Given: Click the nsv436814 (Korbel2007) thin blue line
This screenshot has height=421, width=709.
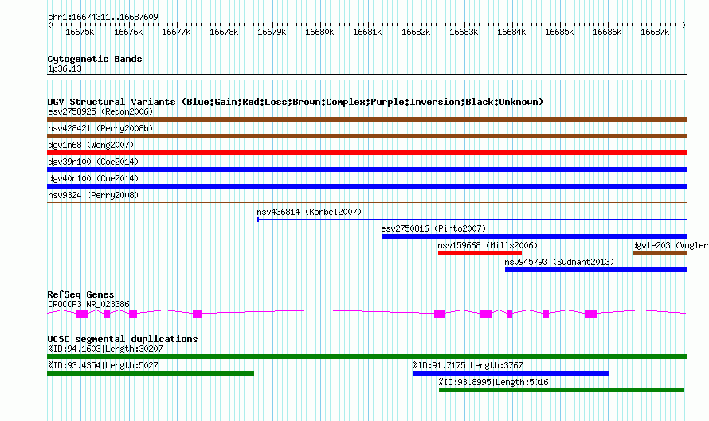Looking at the screenshot, I should (472, 220).
